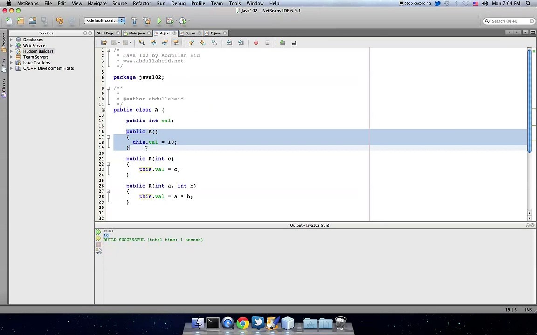Open the Profile Project dropdown arrow
This screenshot has width=537, height=335.
(189, 20)
